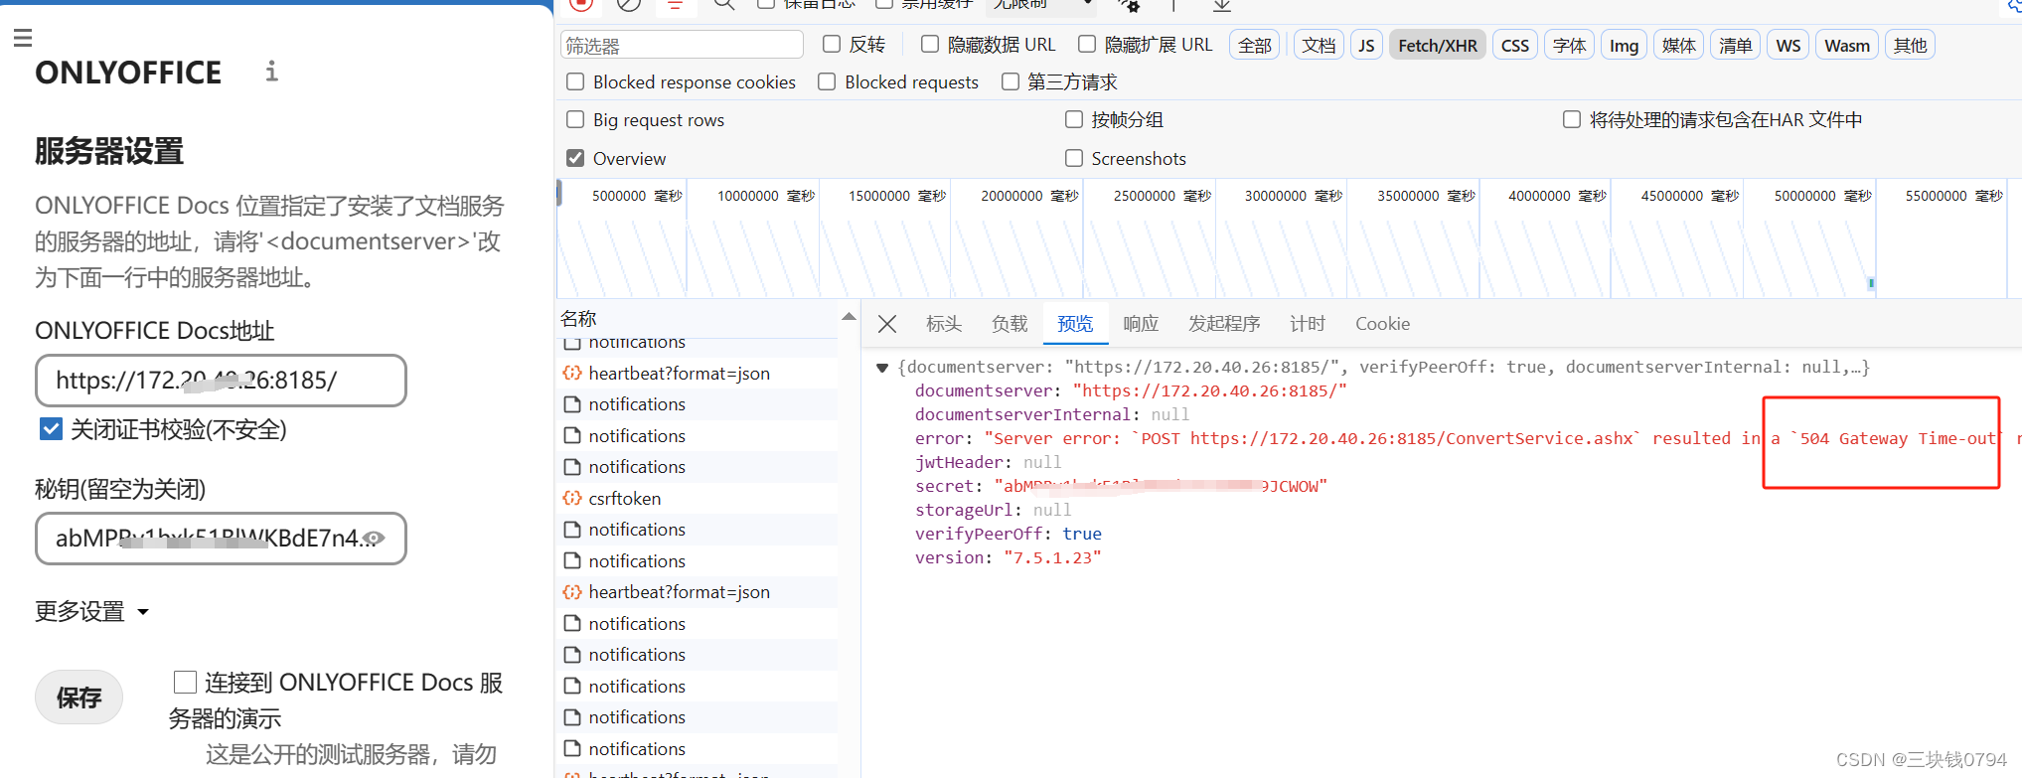This screenshot has height=778, width=2022.
Task: Click the info icon beside ONLYOFFICE
Action: (x=271, y=72)
